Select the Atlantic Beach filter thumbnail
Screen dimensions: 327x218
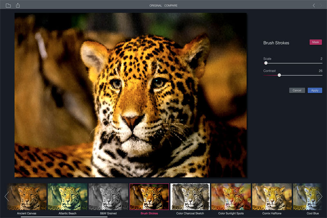coord(67,196)
